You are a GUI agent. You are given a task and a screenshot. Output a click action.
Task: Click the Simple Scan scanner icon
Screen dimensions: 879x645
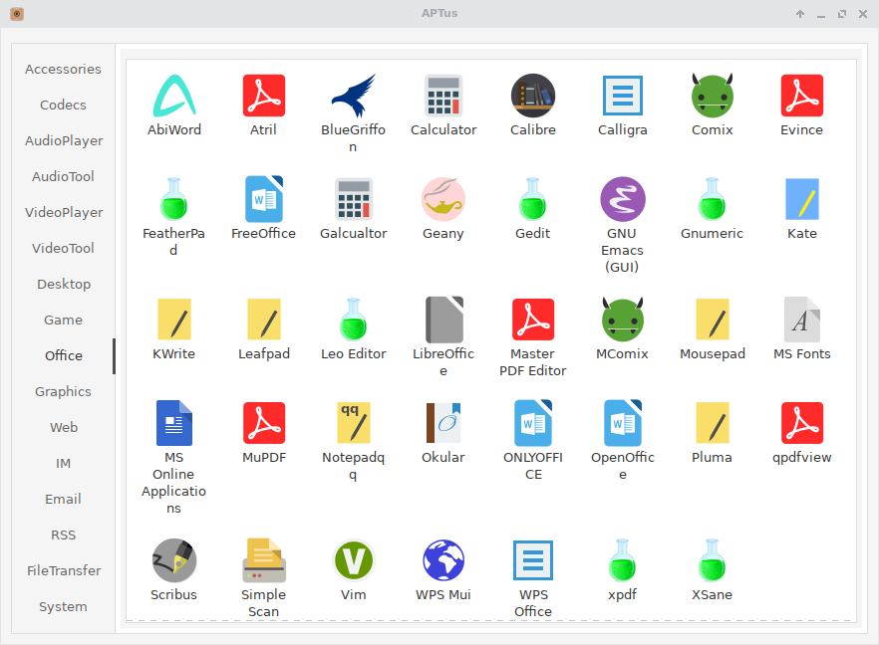coord(263,560)
